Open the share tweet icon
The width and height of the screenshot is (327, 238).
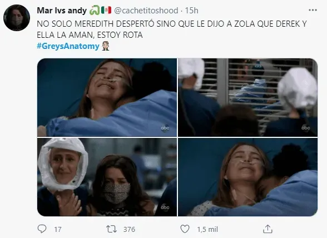pyautogui.click(x=267, y=229)
